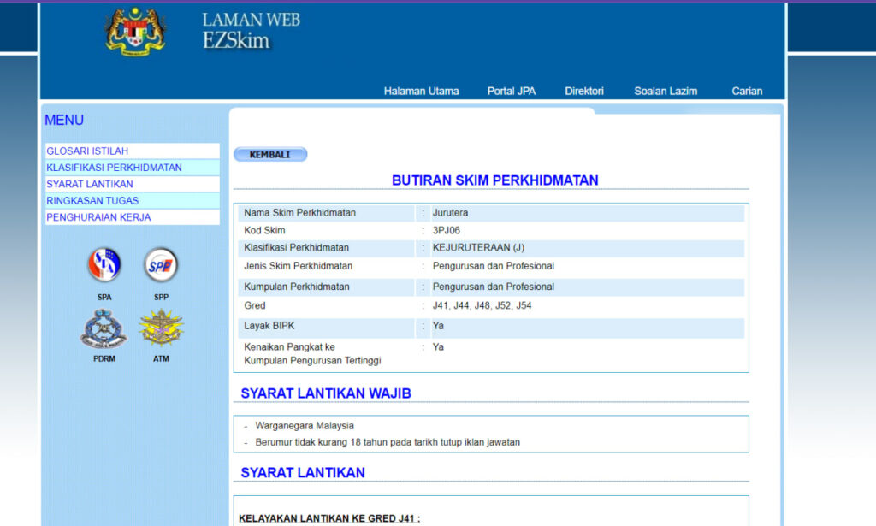This screenshot has height=526, width=876.
Task: Select the value KEJURUTERAAN (J)
Action: (478, 247)
